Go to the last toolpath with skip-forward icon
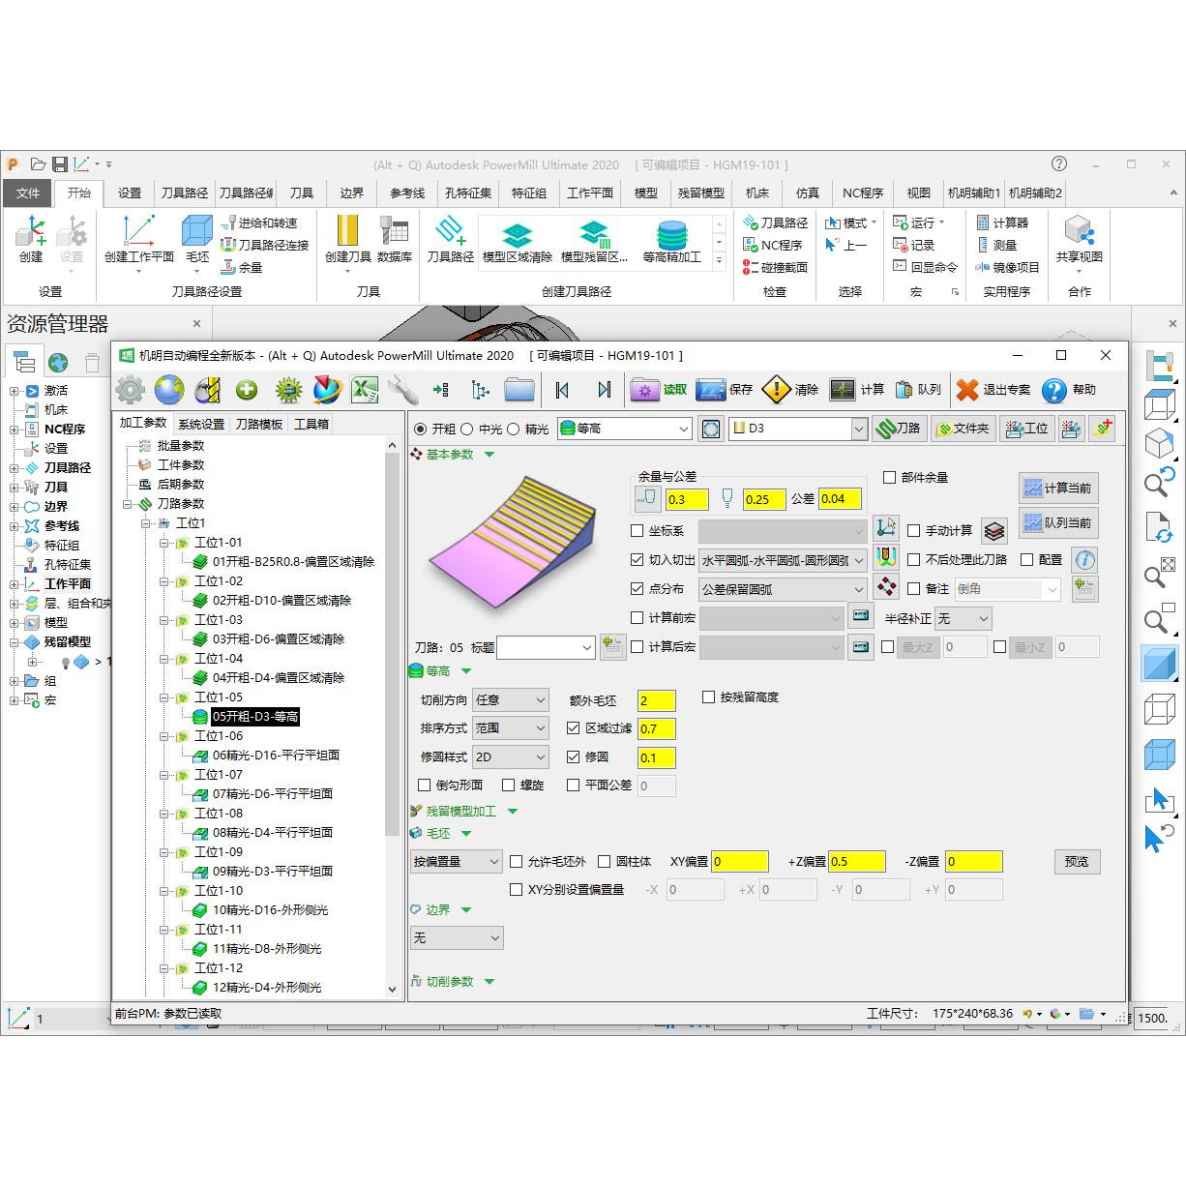Viewport: 1186px width, 1186px height. 604,390
